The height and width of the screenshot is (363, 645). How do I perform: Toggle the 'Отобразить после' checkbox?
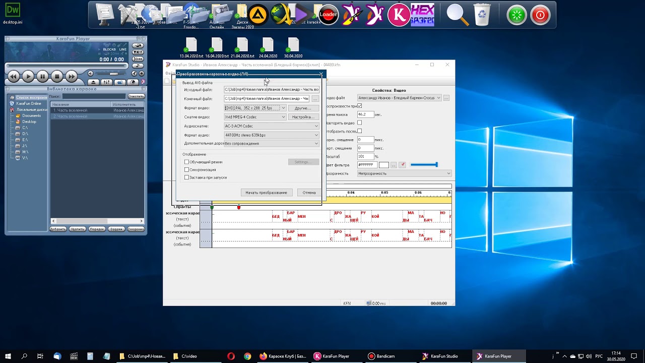(x=359, y=131)
